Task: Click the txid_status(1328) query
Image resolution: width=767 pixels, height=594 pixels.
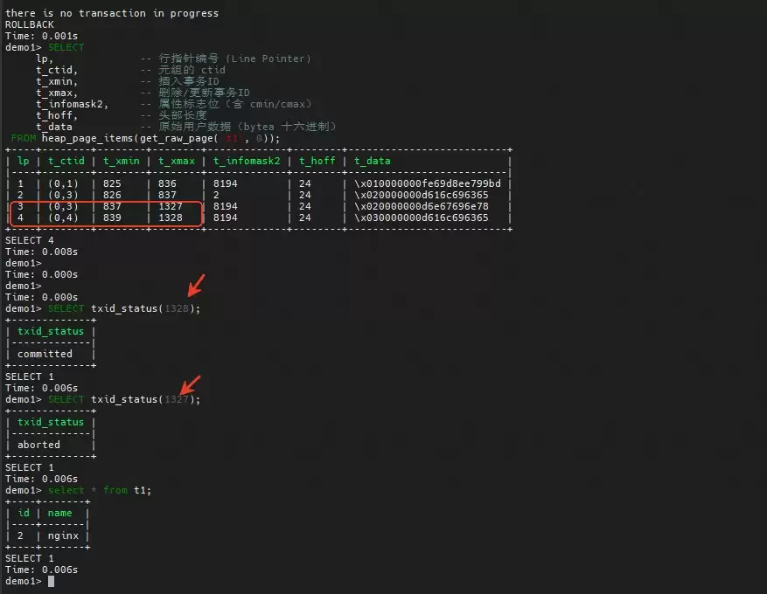Action: click(x=124, y=308)
